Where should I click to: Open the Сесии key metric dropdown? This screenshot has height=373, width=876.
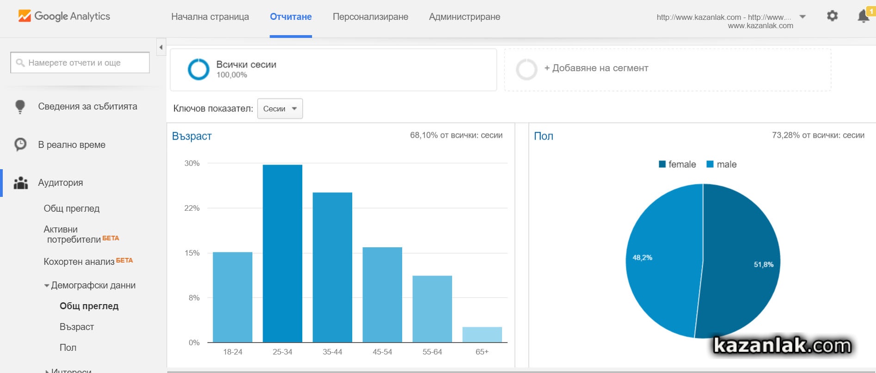pos(280,109)
